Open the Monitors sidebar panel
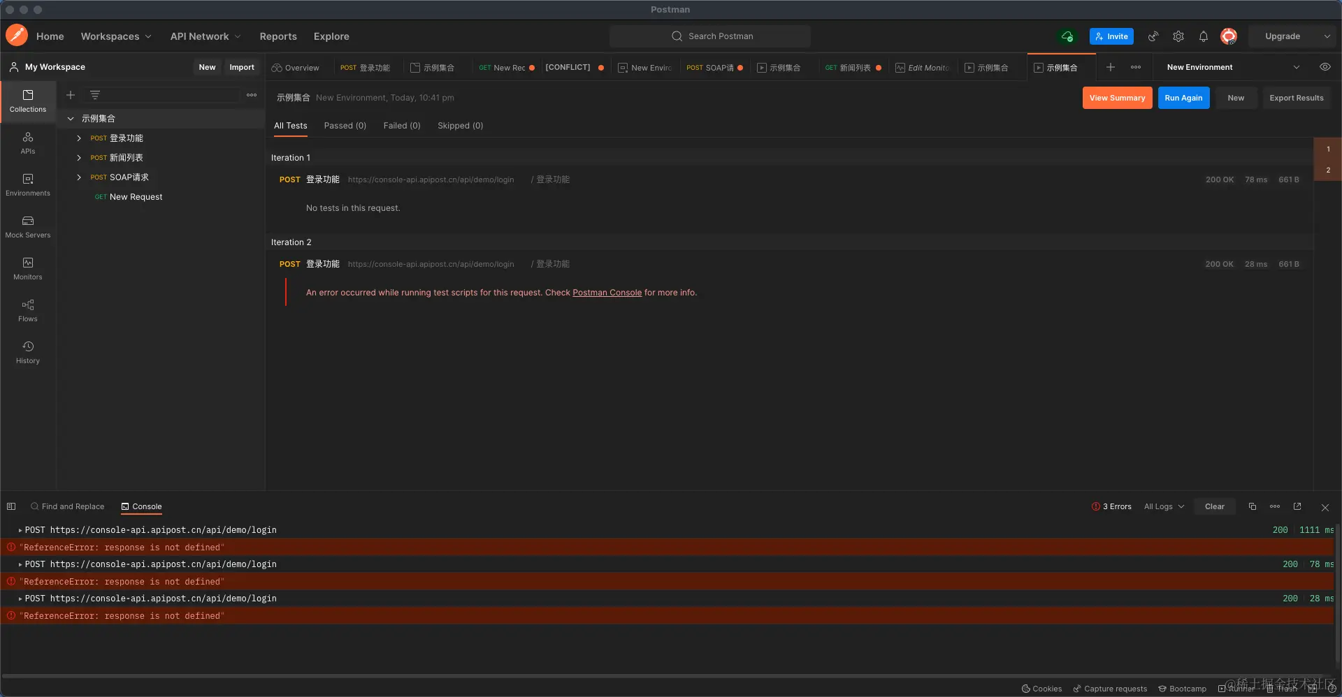 [28, 269]
